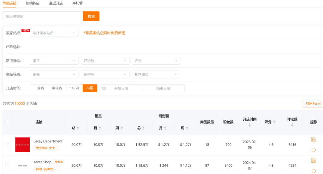Click the 开始日期 date field
The image size is (323, 174).
pyautogui.click(x=121, y=88)
